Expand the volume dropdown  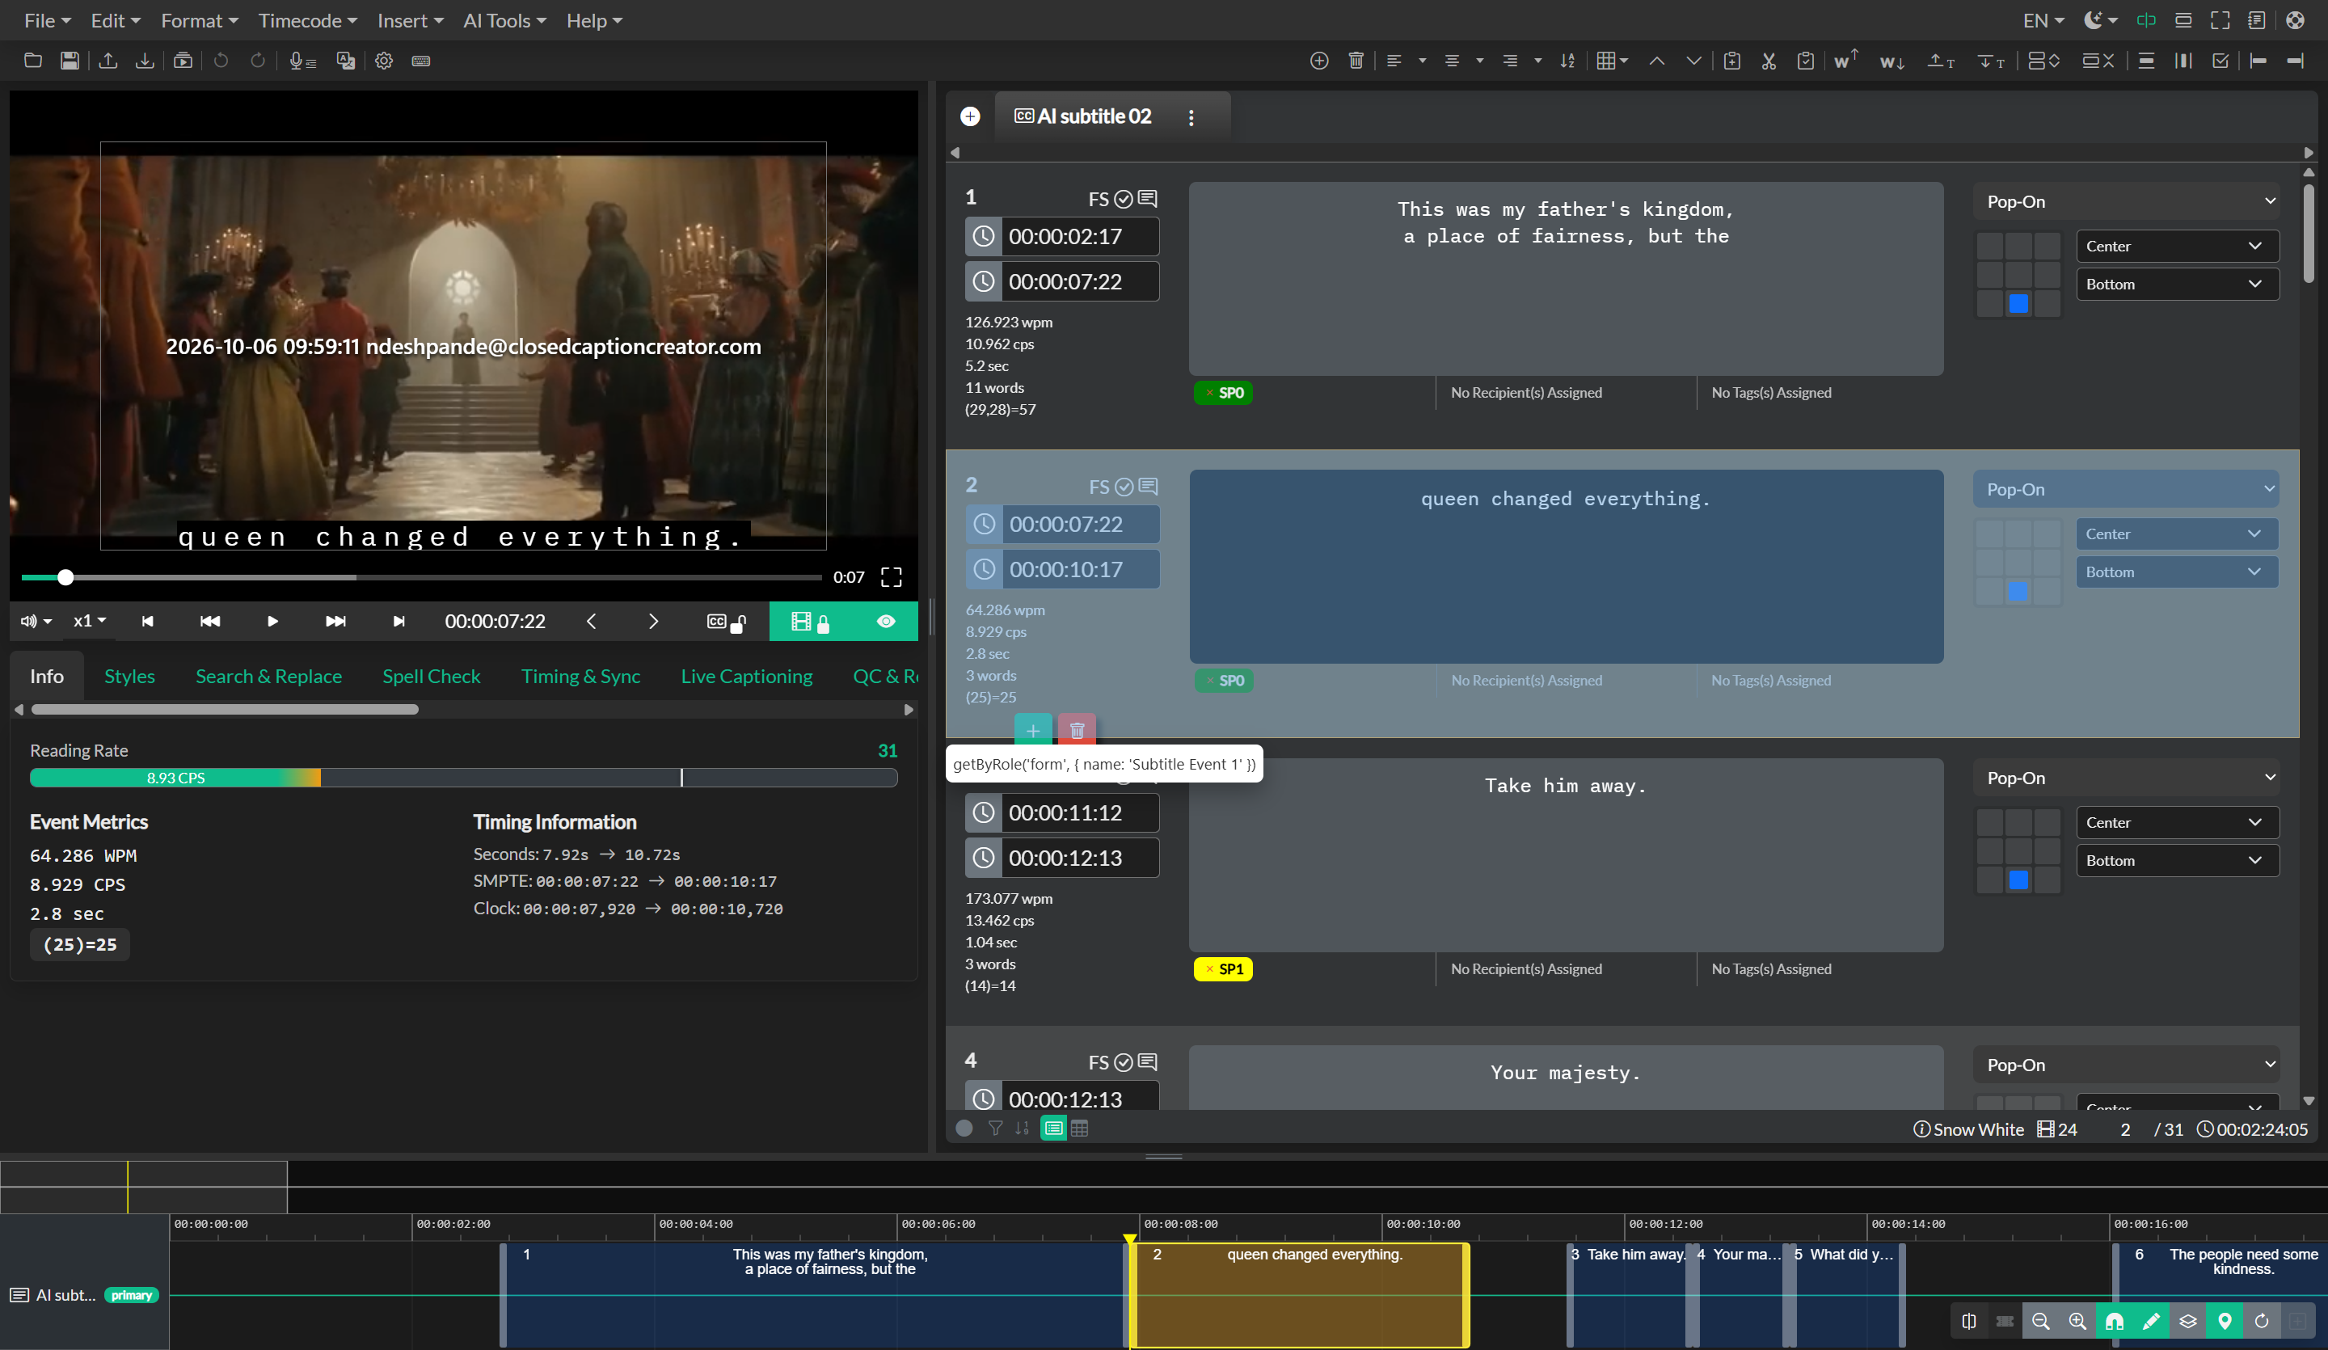click(37, 621)
